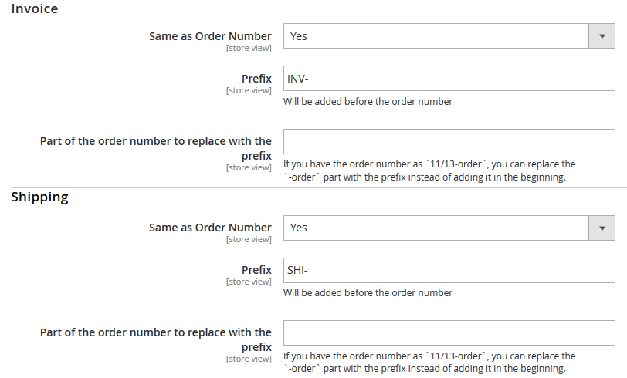
Task: Click the Invoice 'Prefix' label
Action: (256, 79)
